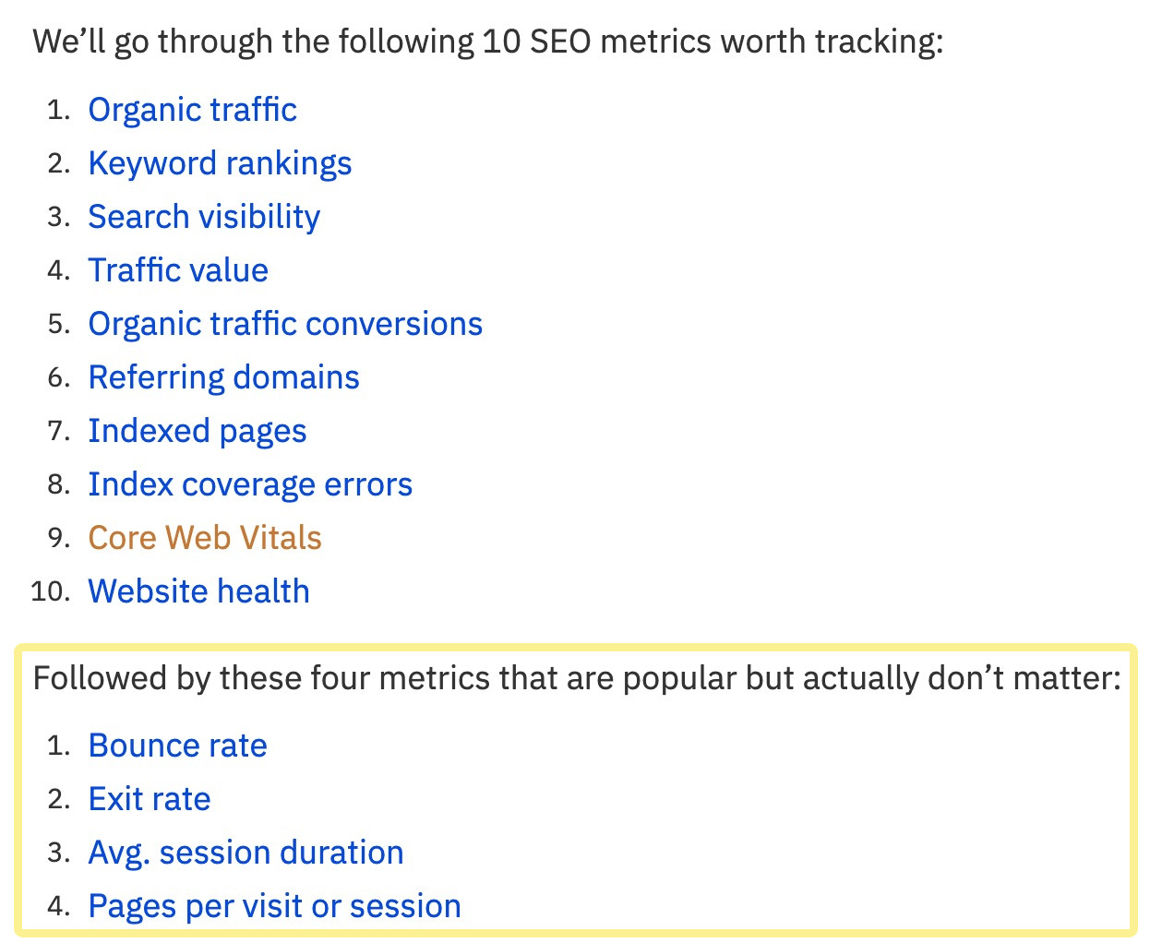The image size is (1150, 943).
Task: Open Organic traffic conversions link
Action: point(285,324)
